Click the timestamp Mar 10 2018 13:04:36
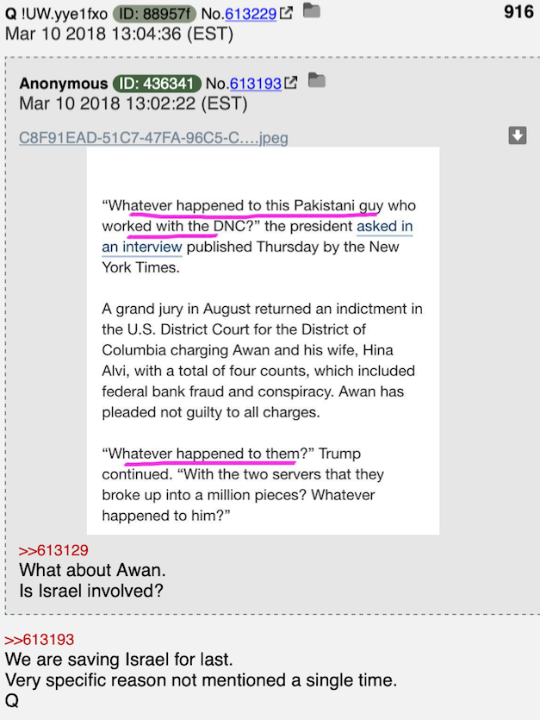This screenshot has width=540, height=720. 120,34
